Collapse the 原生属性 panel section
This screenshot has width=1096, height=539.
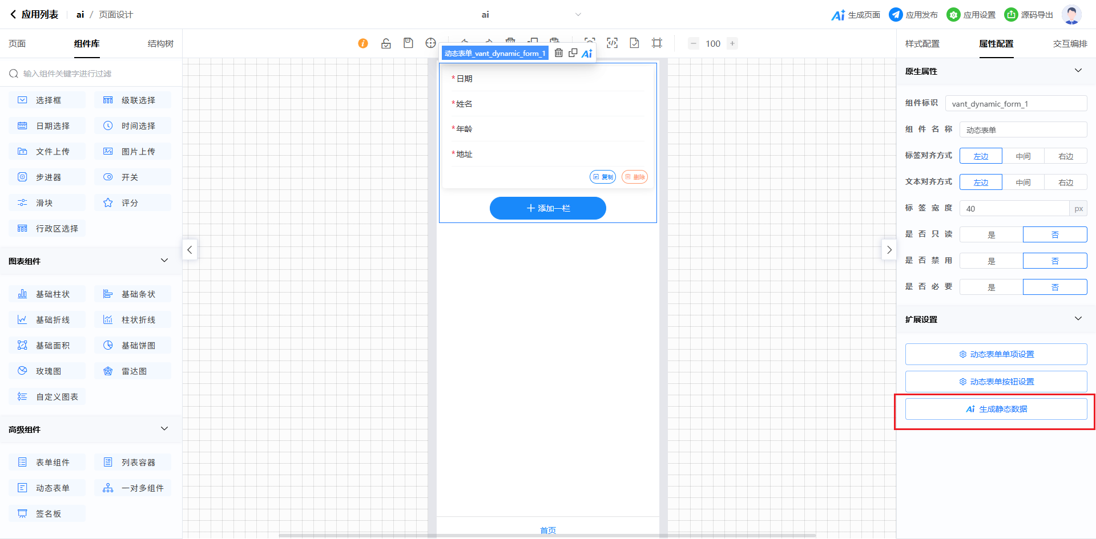click(1078, 71)
